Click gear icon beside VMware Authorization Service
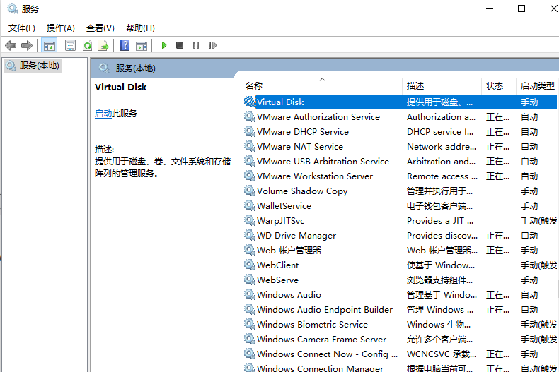Screen dimensions: 559x372 (249, 116)
